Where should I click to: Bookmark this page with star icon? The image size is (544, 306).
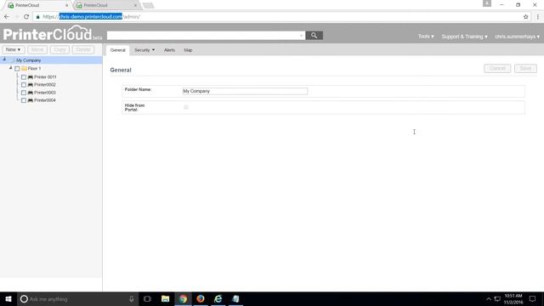pyautogui.click(x=525, y=17)
